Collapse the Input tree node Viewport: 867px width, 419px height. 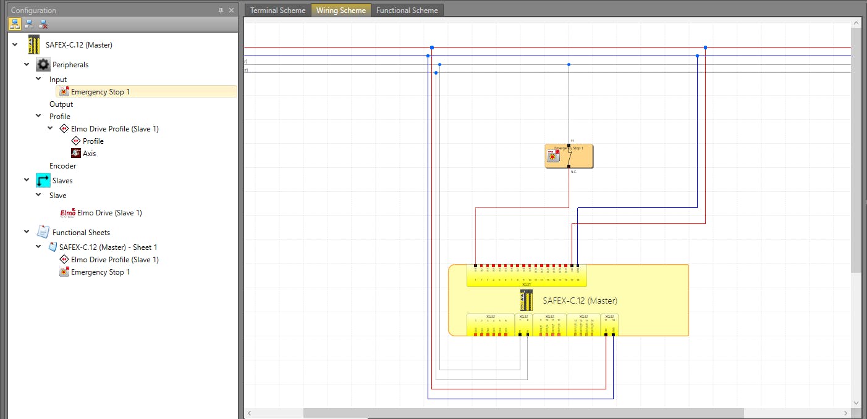pyautogui.click(x=39, y=80)
